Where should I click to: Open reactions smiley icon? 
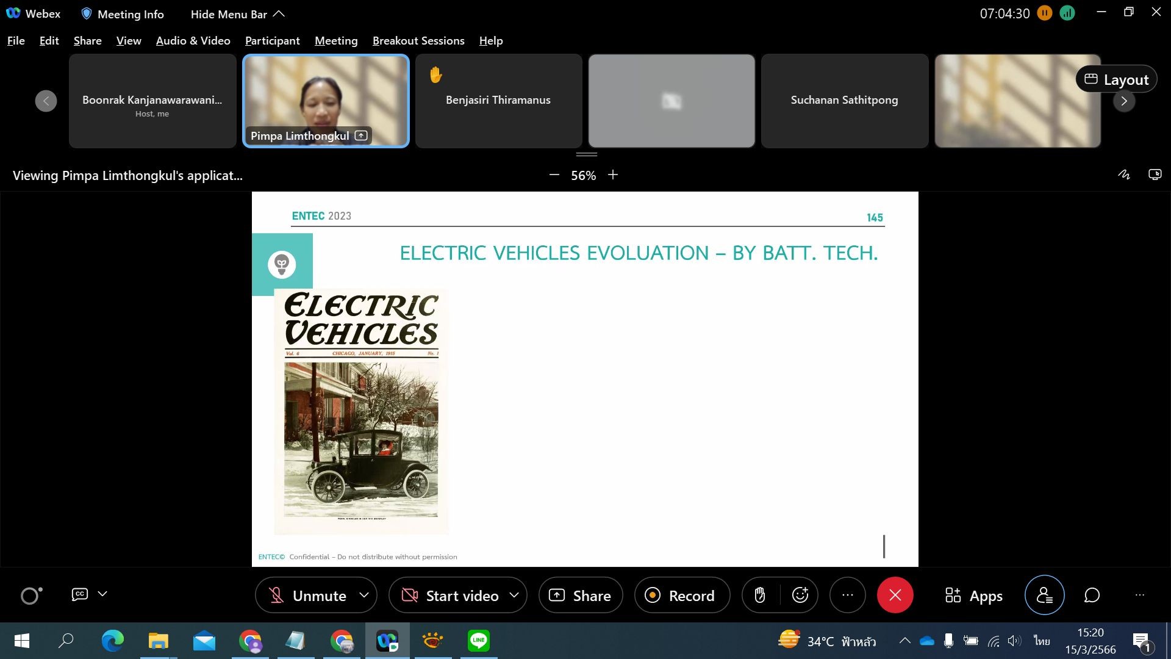(x=800, y=595)
